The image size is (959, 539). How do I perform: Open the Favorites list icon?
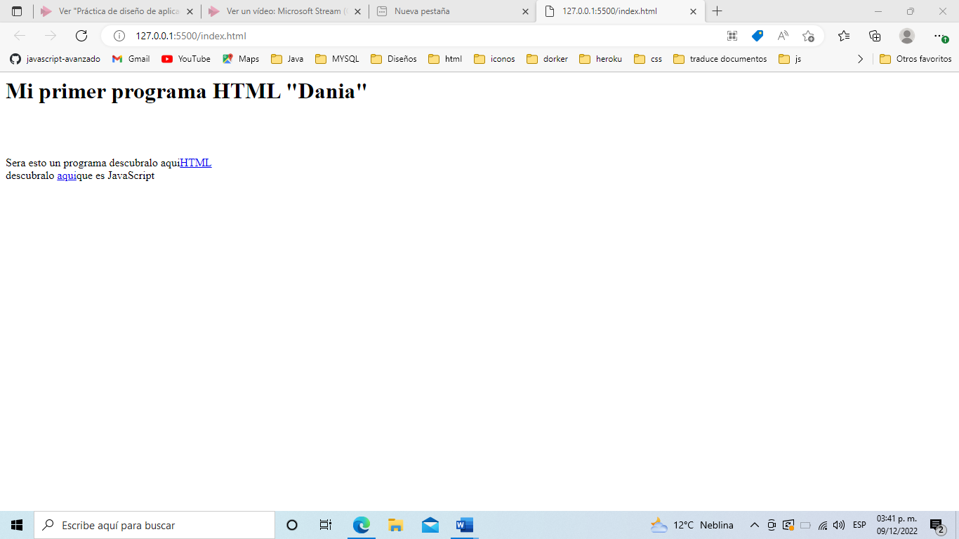pos(844,36)
